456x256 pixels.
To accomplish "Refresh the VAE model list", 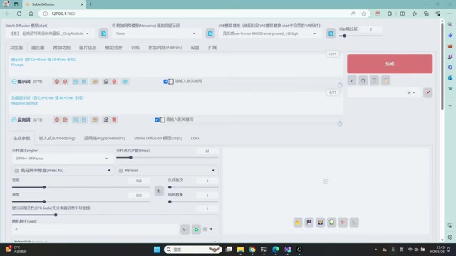I will 331,33.
